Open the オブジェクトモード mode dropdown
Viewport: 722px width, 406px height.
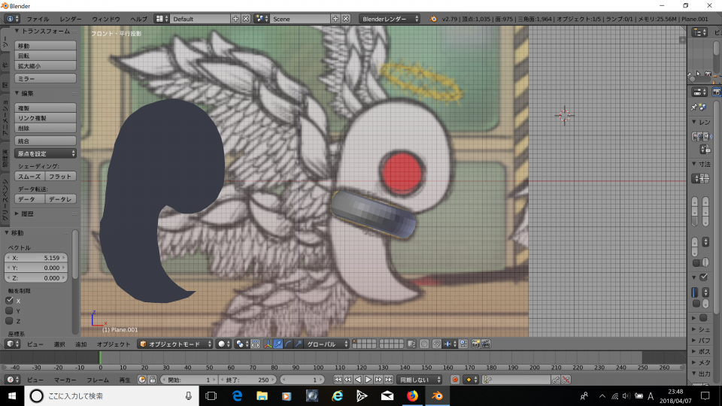(175, 344)
